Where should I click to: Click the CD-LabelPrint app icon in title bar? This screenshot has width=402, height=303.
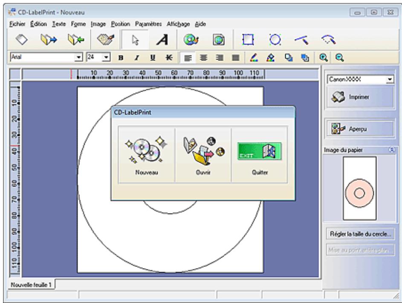[12, 12]
